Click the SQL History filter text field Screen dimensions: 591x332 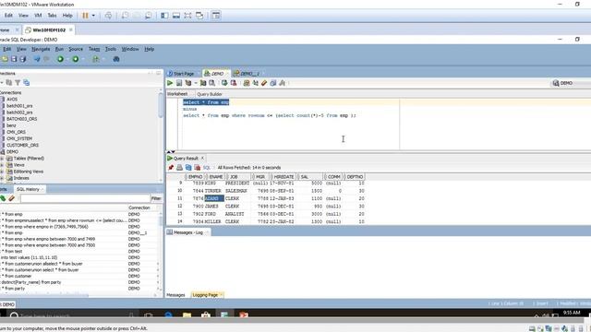point(85,198)
